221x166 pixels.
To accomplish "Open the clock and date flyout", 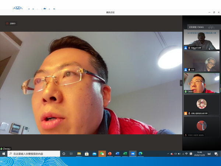I will pyautogui.click(x=200, y=153).
